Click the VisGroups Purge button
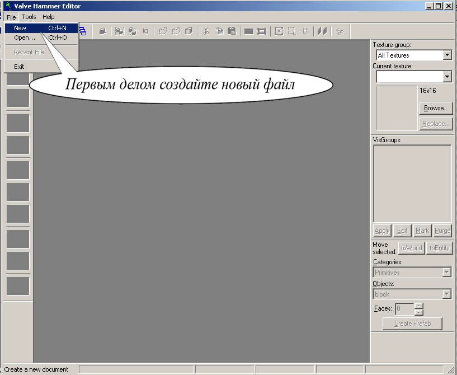Image resolution: width=457 pixels, height=375 pixels. [442, 231]
